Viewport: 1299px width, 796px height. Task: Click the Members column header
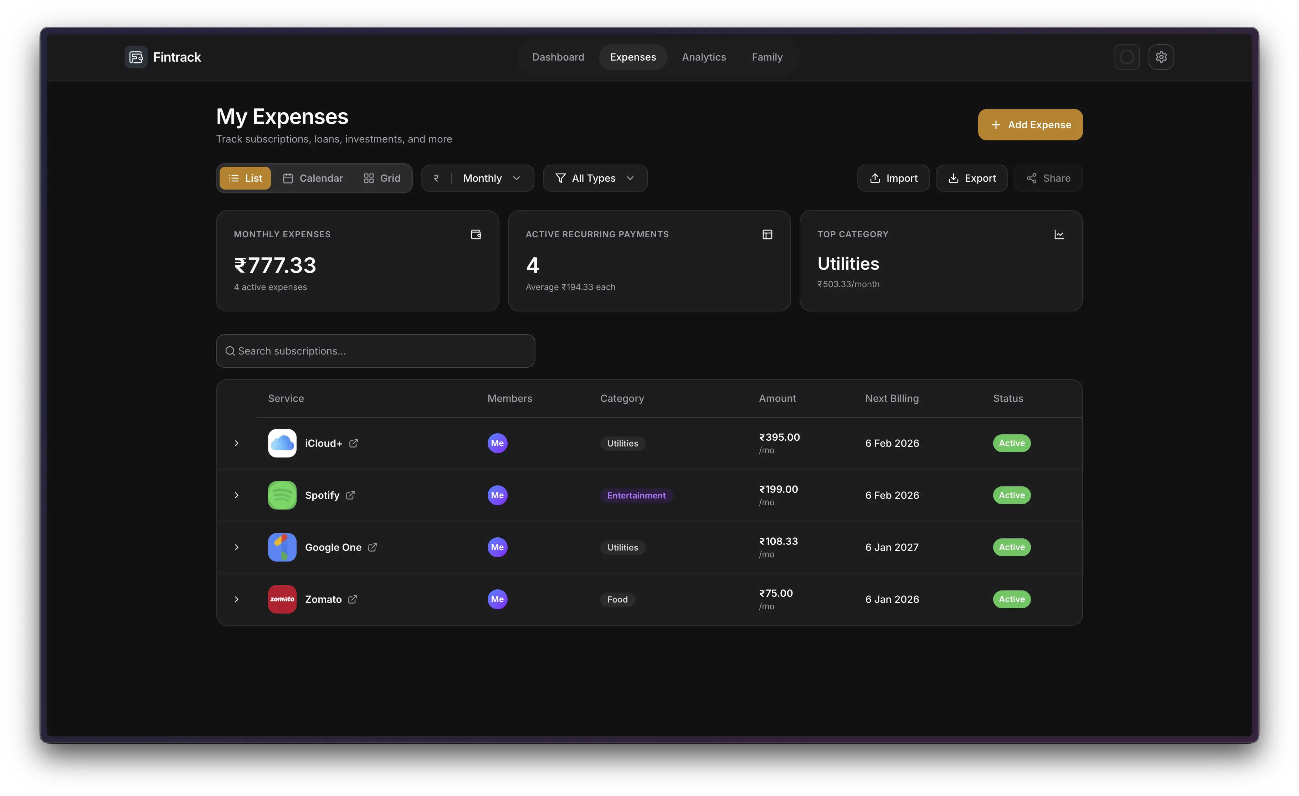[x=510, y=398]
